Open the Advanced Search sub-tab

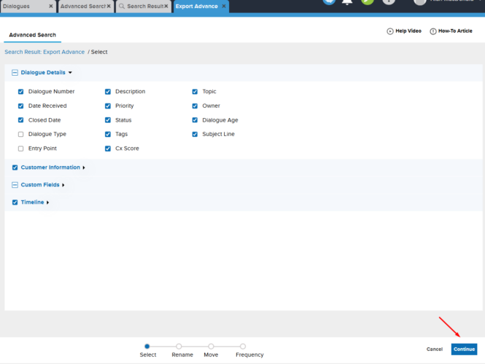coord(32,34)
